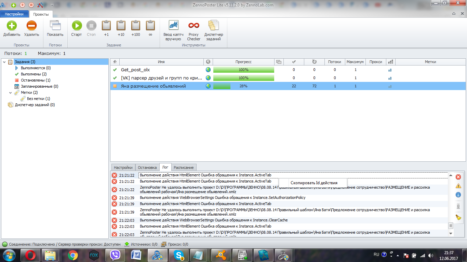467x262 pixels.
Task: Collapse the Задания (3) tree node
Action: click(x=4, y=62)
